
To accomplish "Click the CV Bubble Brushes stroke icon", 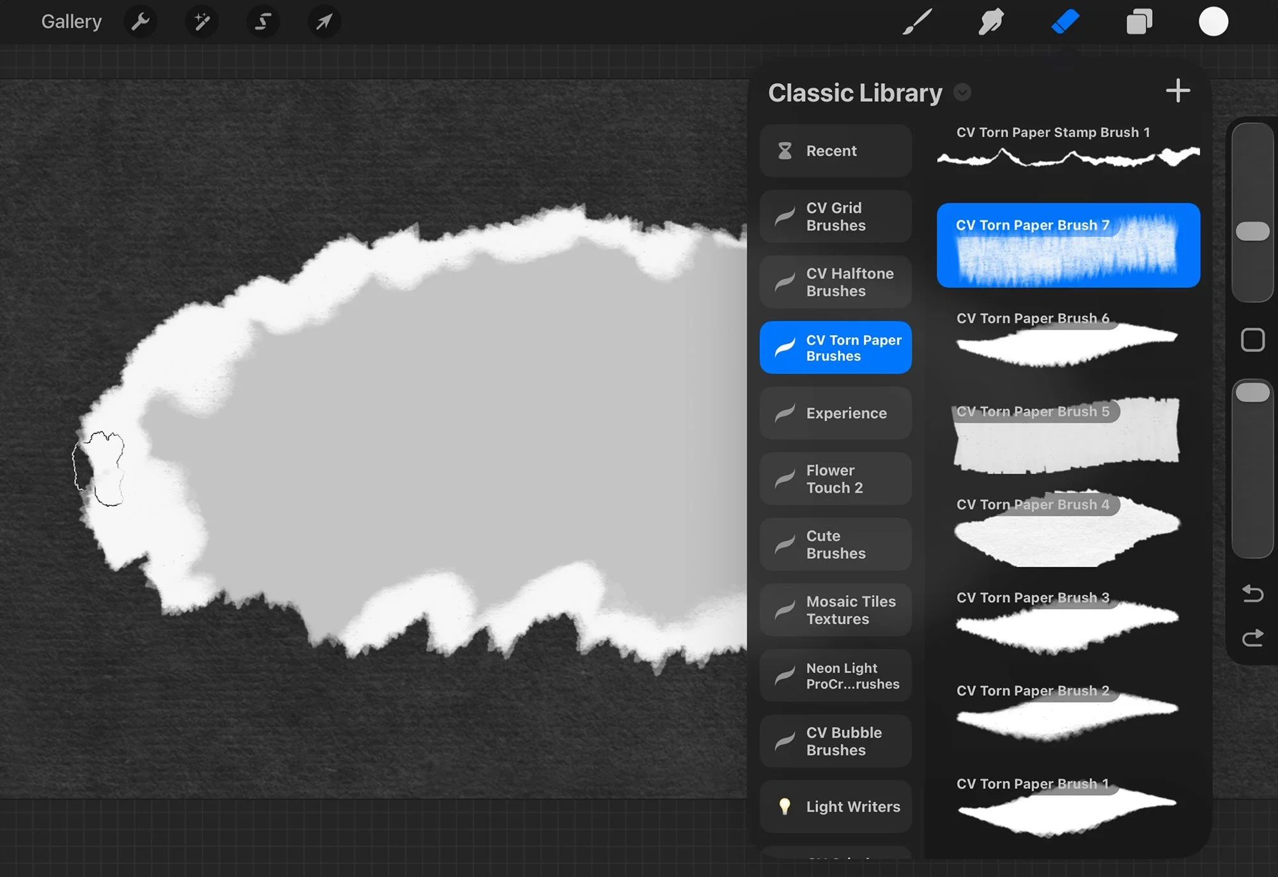I will coord(785,741).
